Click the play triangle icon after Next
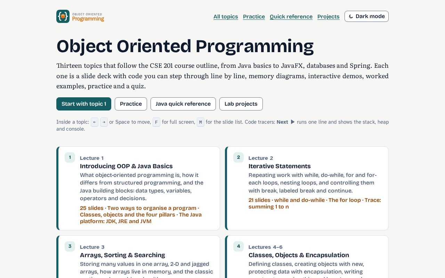Screen dimensions: 445x278 pyautogui.click(x=293, y=122)
